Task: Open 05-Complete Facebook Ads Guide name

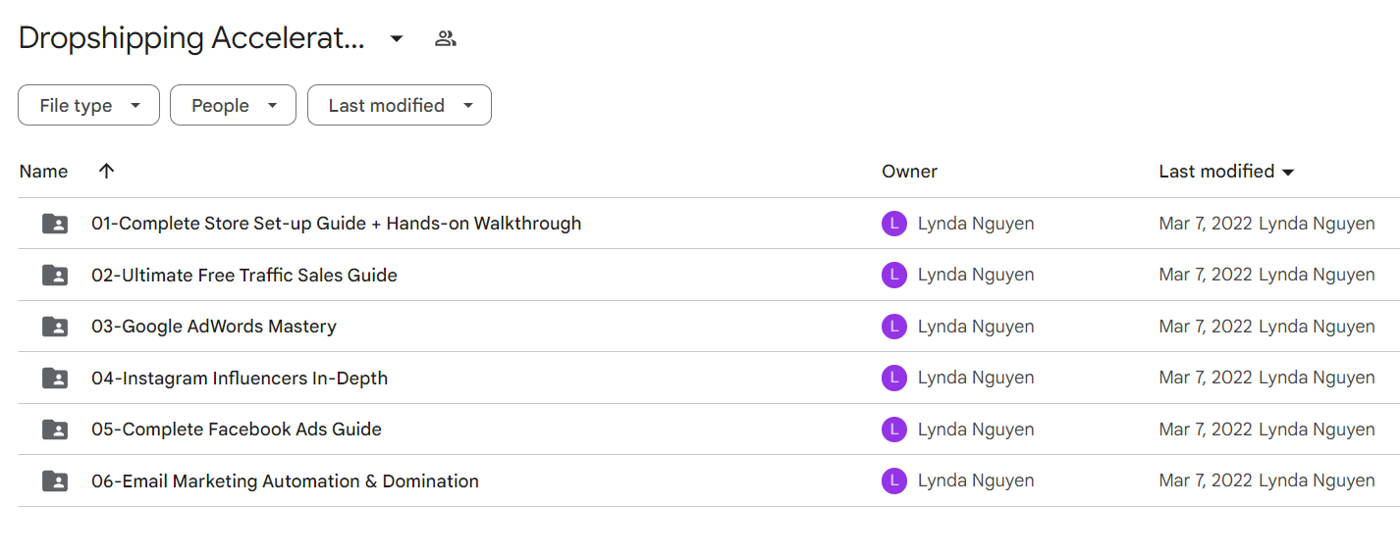Action: click(237, 430)
